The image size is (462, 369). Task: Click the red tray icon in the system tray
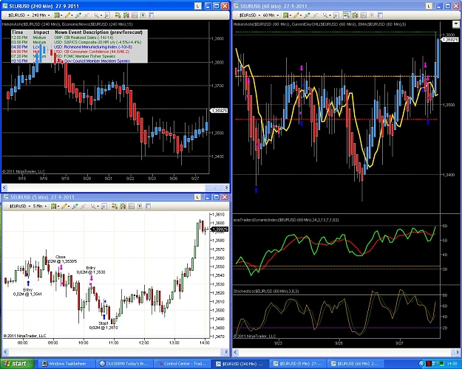click(429, 364)
